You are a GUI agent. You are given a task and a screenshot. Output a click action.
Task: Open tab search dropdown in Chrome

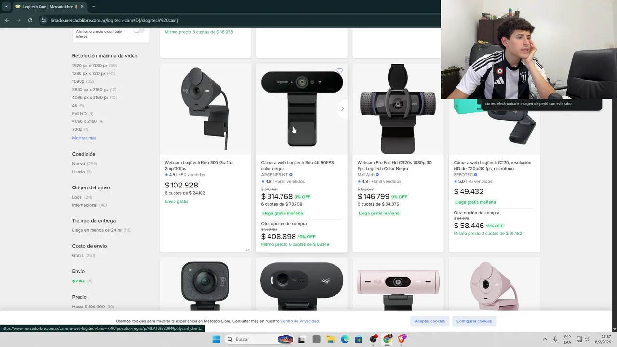(6, 6)
